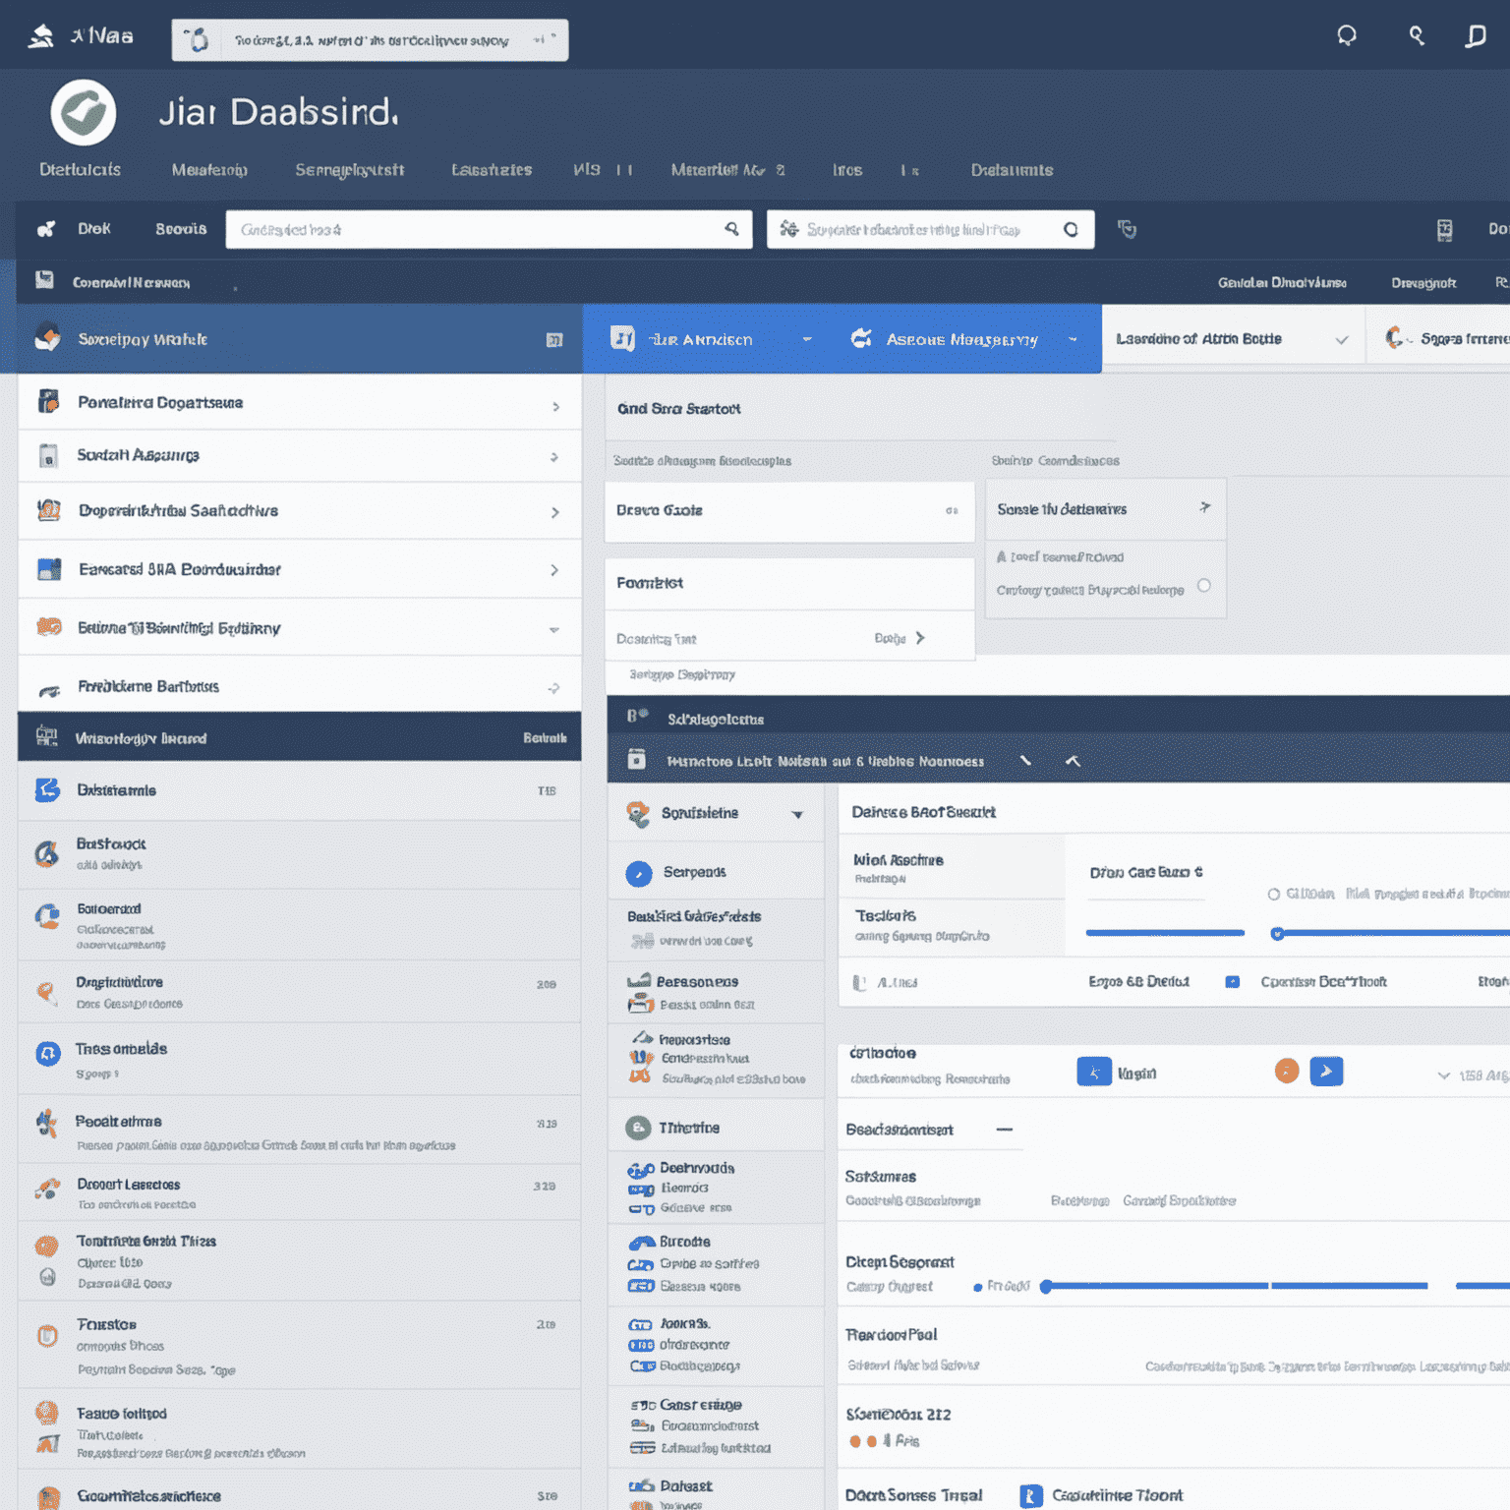Click the 'Gealaler Dlnoivlunse' link
Viewport: 1510px width, 1510px height.
[1282, 283]
